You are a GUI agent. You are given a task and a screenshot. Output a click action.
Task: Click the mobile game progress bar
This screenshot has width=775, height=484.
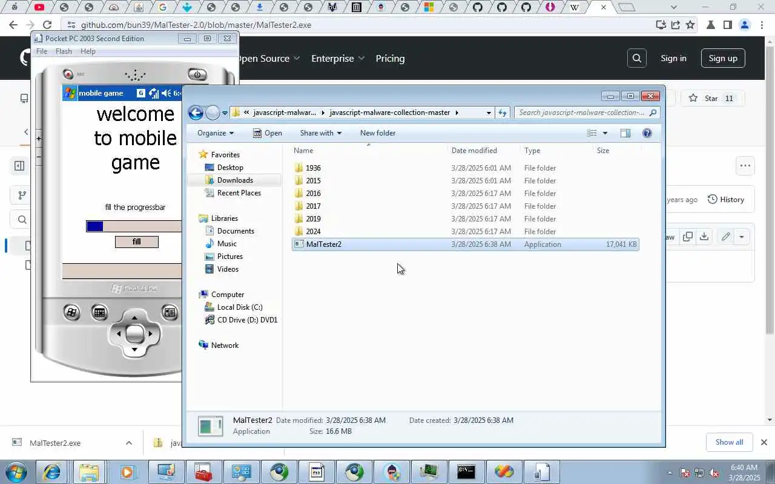(134, 226)
